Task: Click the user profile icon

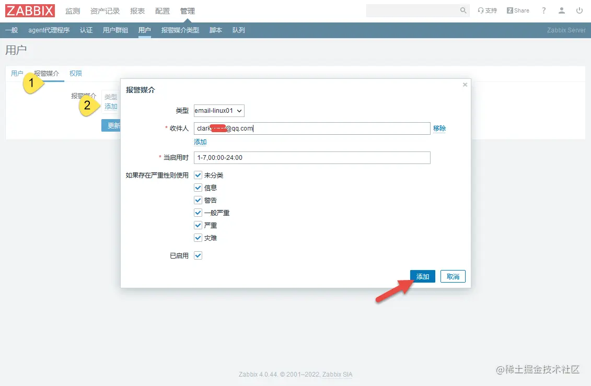Action: 561,10
